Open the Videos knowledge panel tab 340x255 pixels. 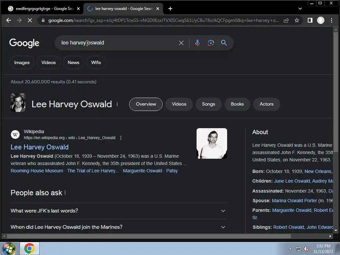point(179,104)
